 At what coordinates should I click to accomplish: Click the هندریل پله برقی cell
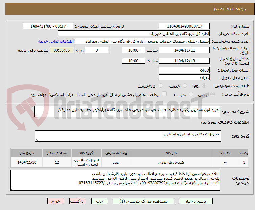[x=171, y=162]
